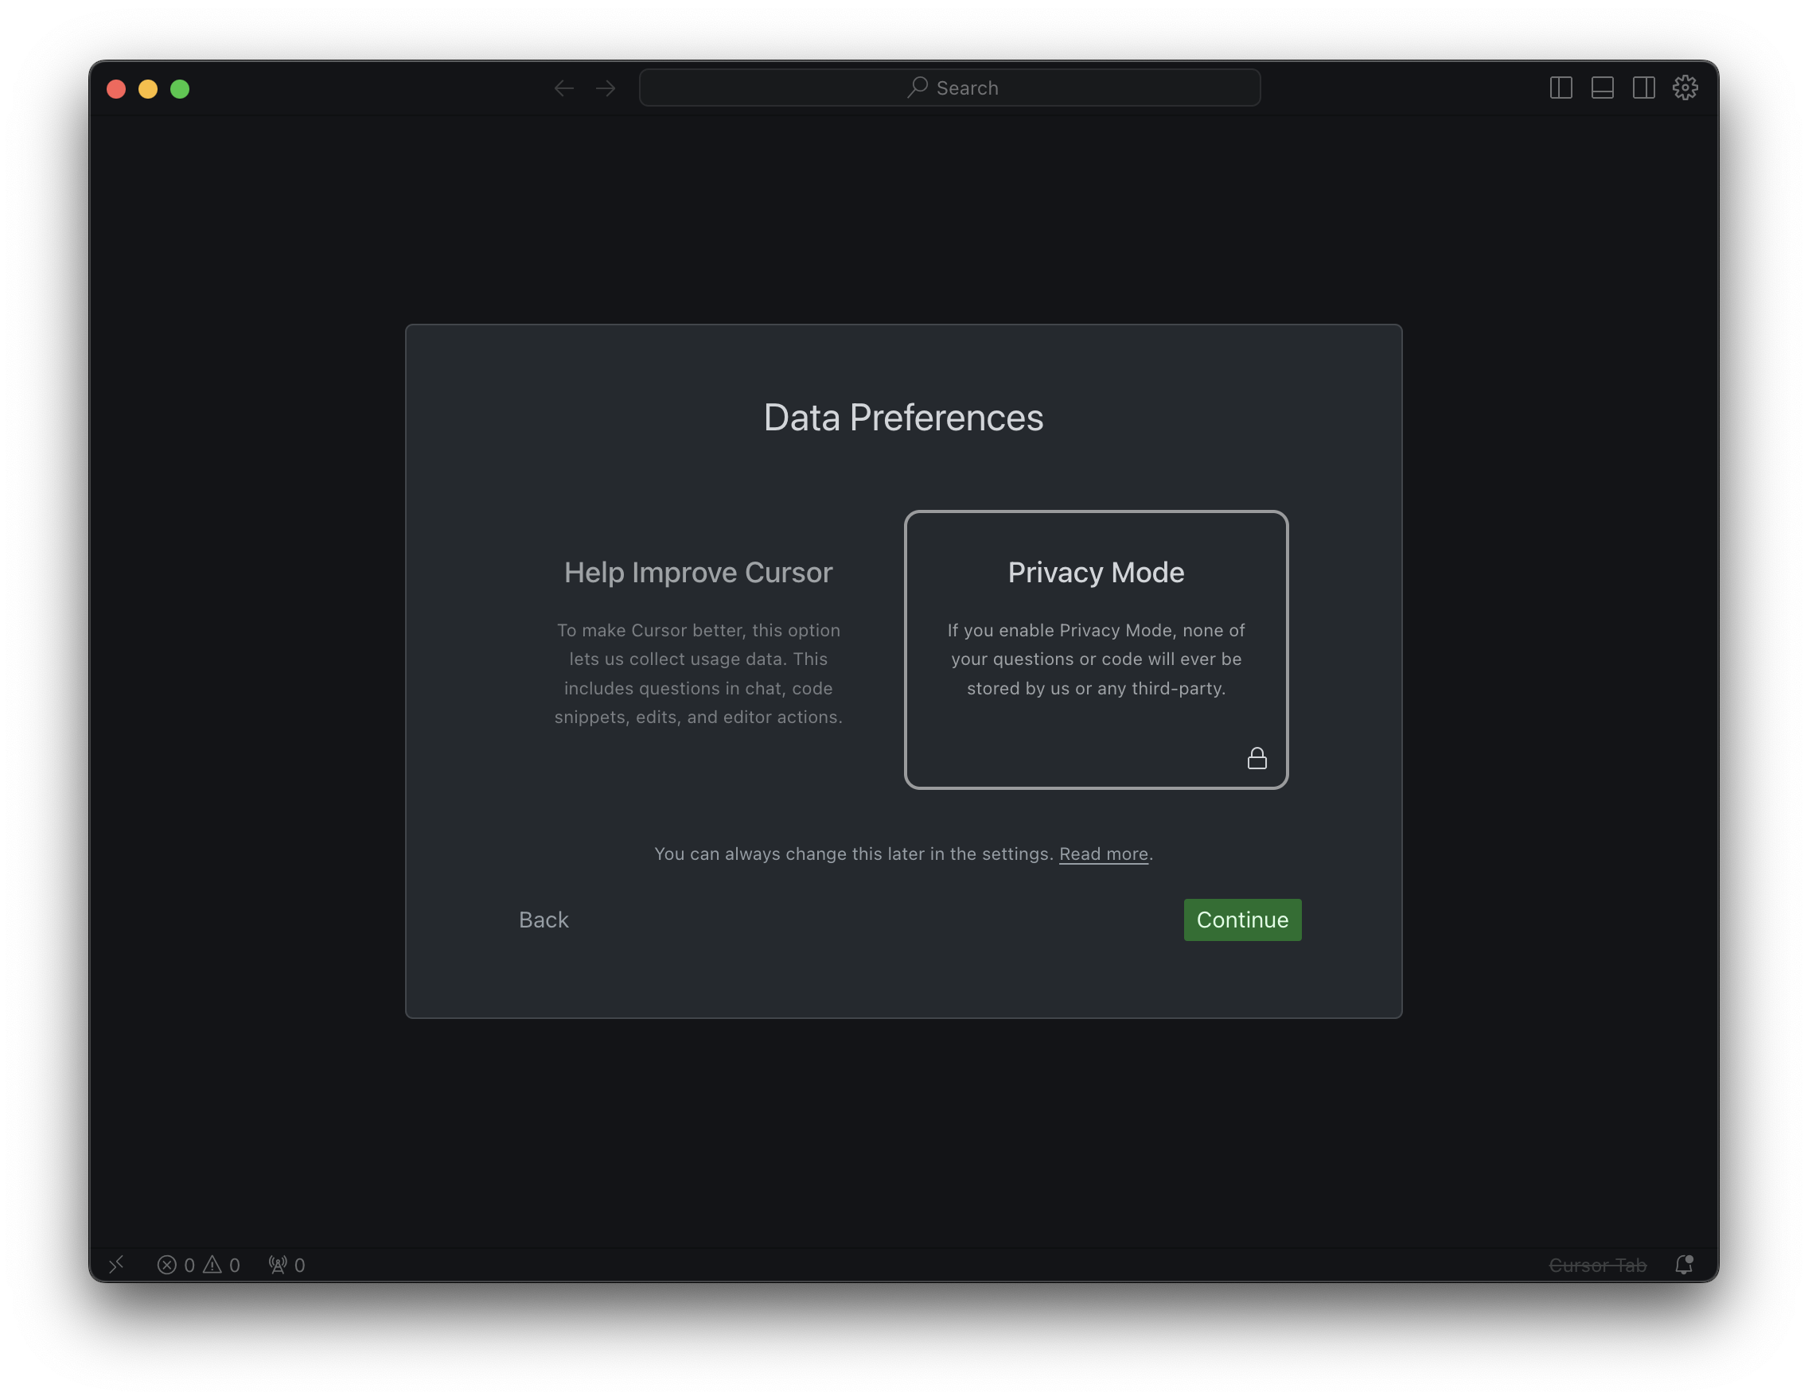Click the Data Preferences heading
This screenshot has height=1400, width=1808.
pyautogui.click(x=903, y=417)
